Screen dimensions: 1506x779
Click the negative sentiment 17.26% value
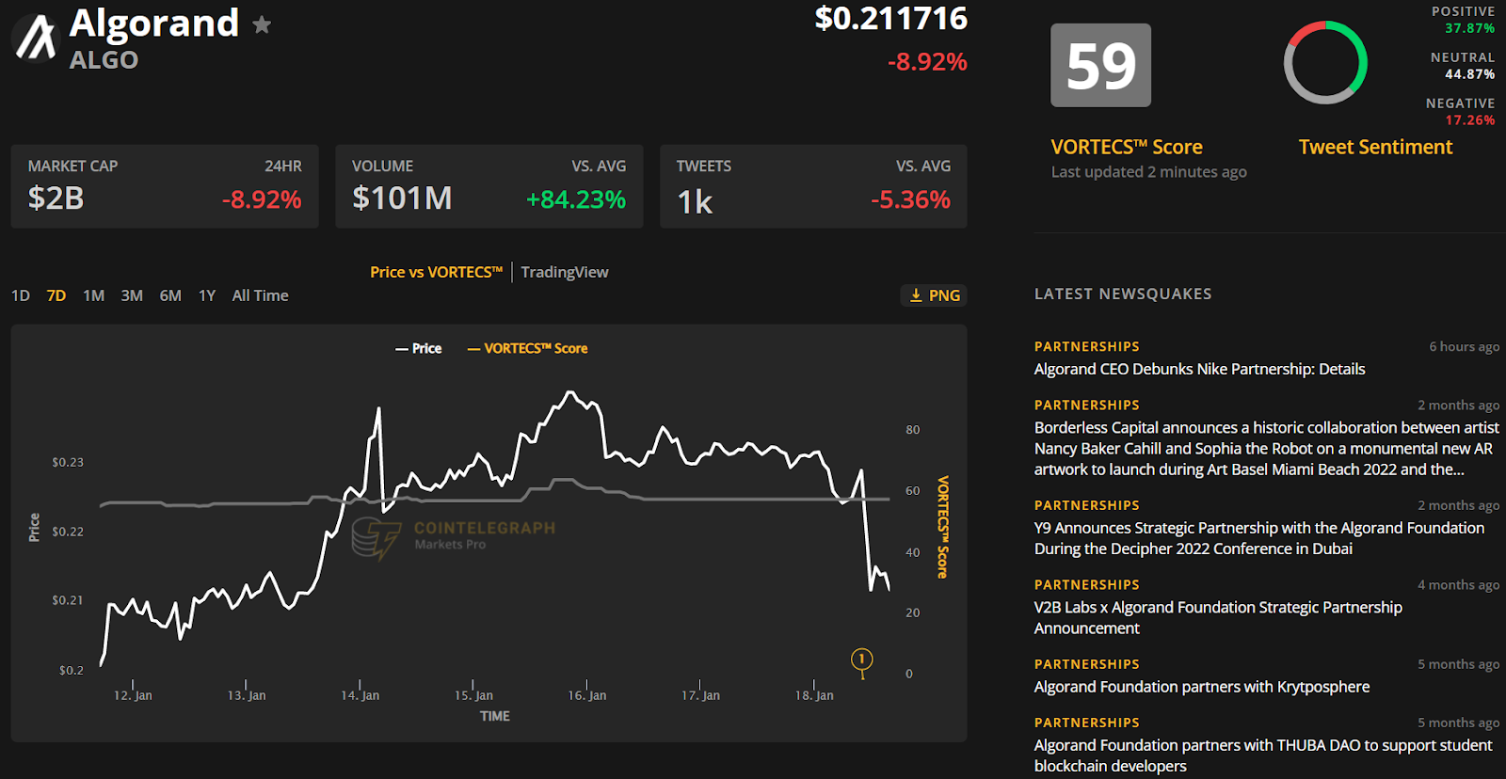[x=1469, y=120]
